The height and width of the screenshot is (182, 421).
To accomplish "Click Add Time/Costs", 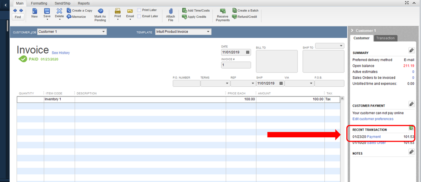I will click(x=196, y=11).
